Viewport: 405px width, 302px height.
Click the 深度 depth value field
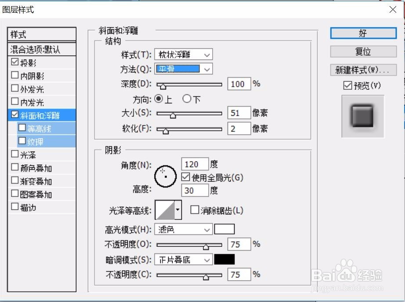point(239,84)
